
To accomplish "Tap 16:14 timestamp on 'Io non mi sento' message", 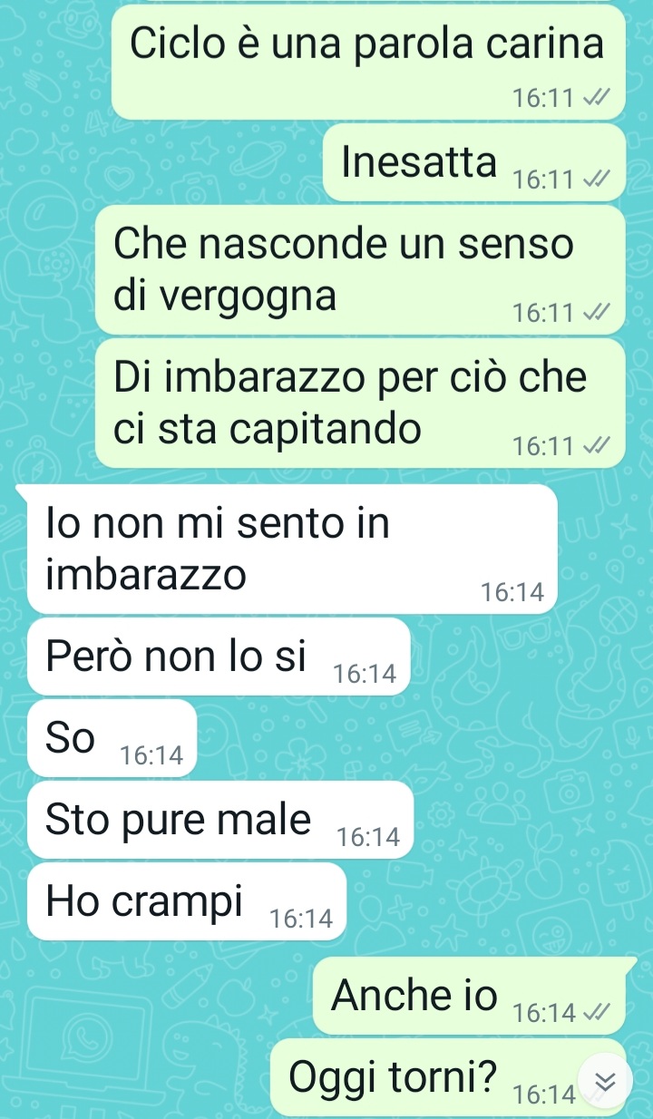I will tap(512, 593).
